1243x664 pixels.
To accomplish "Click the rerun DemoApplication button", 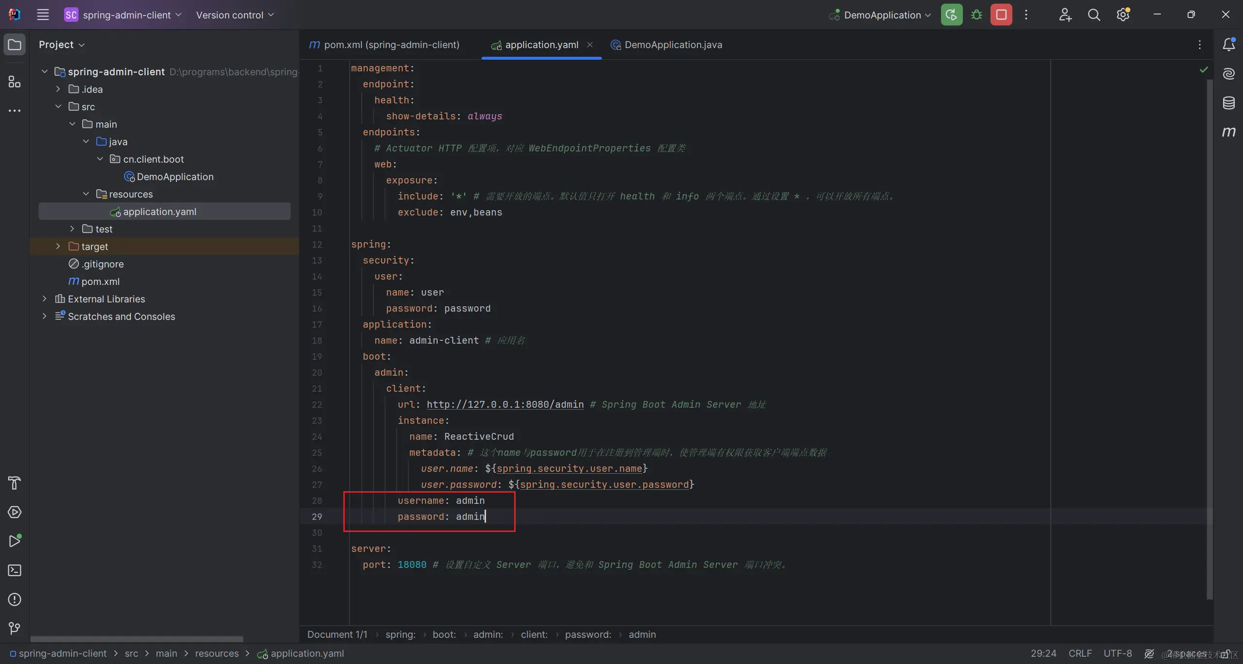I will [x=951, y=15].
